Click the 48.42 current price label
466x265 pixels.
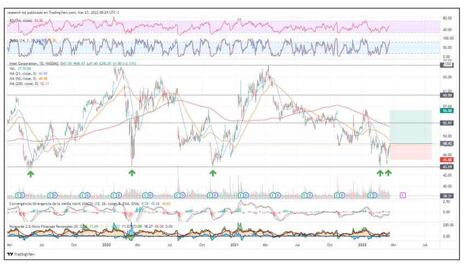[x=447, y=143]
